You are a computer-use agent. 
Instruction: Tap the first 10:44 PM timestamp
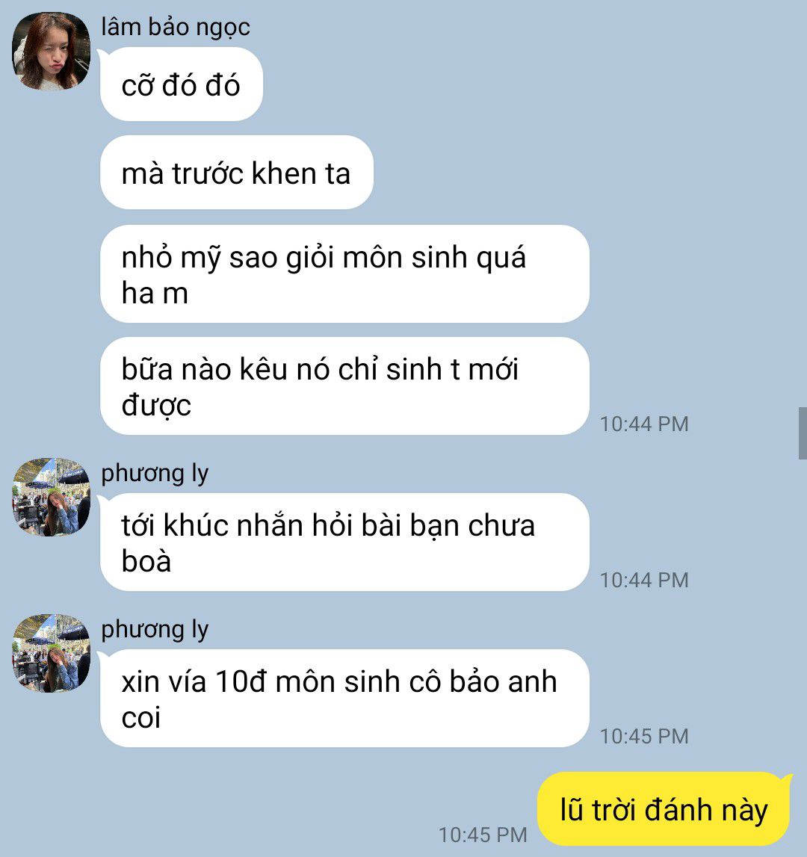point(644,424)
